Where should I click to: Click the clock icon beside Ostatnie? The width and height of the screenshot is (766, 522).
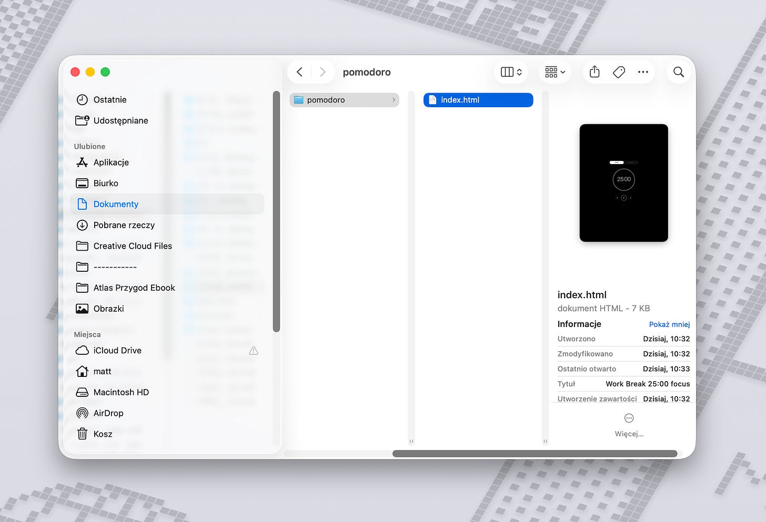(82, 100)
